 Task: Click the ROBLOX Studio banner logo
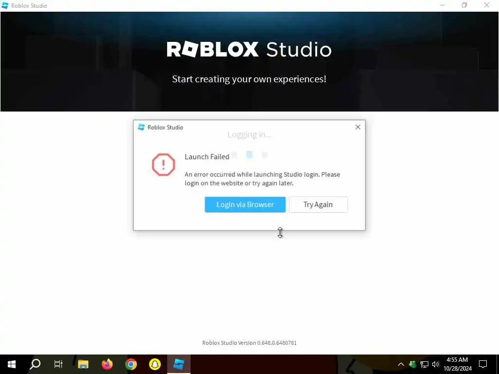point(249,50)
